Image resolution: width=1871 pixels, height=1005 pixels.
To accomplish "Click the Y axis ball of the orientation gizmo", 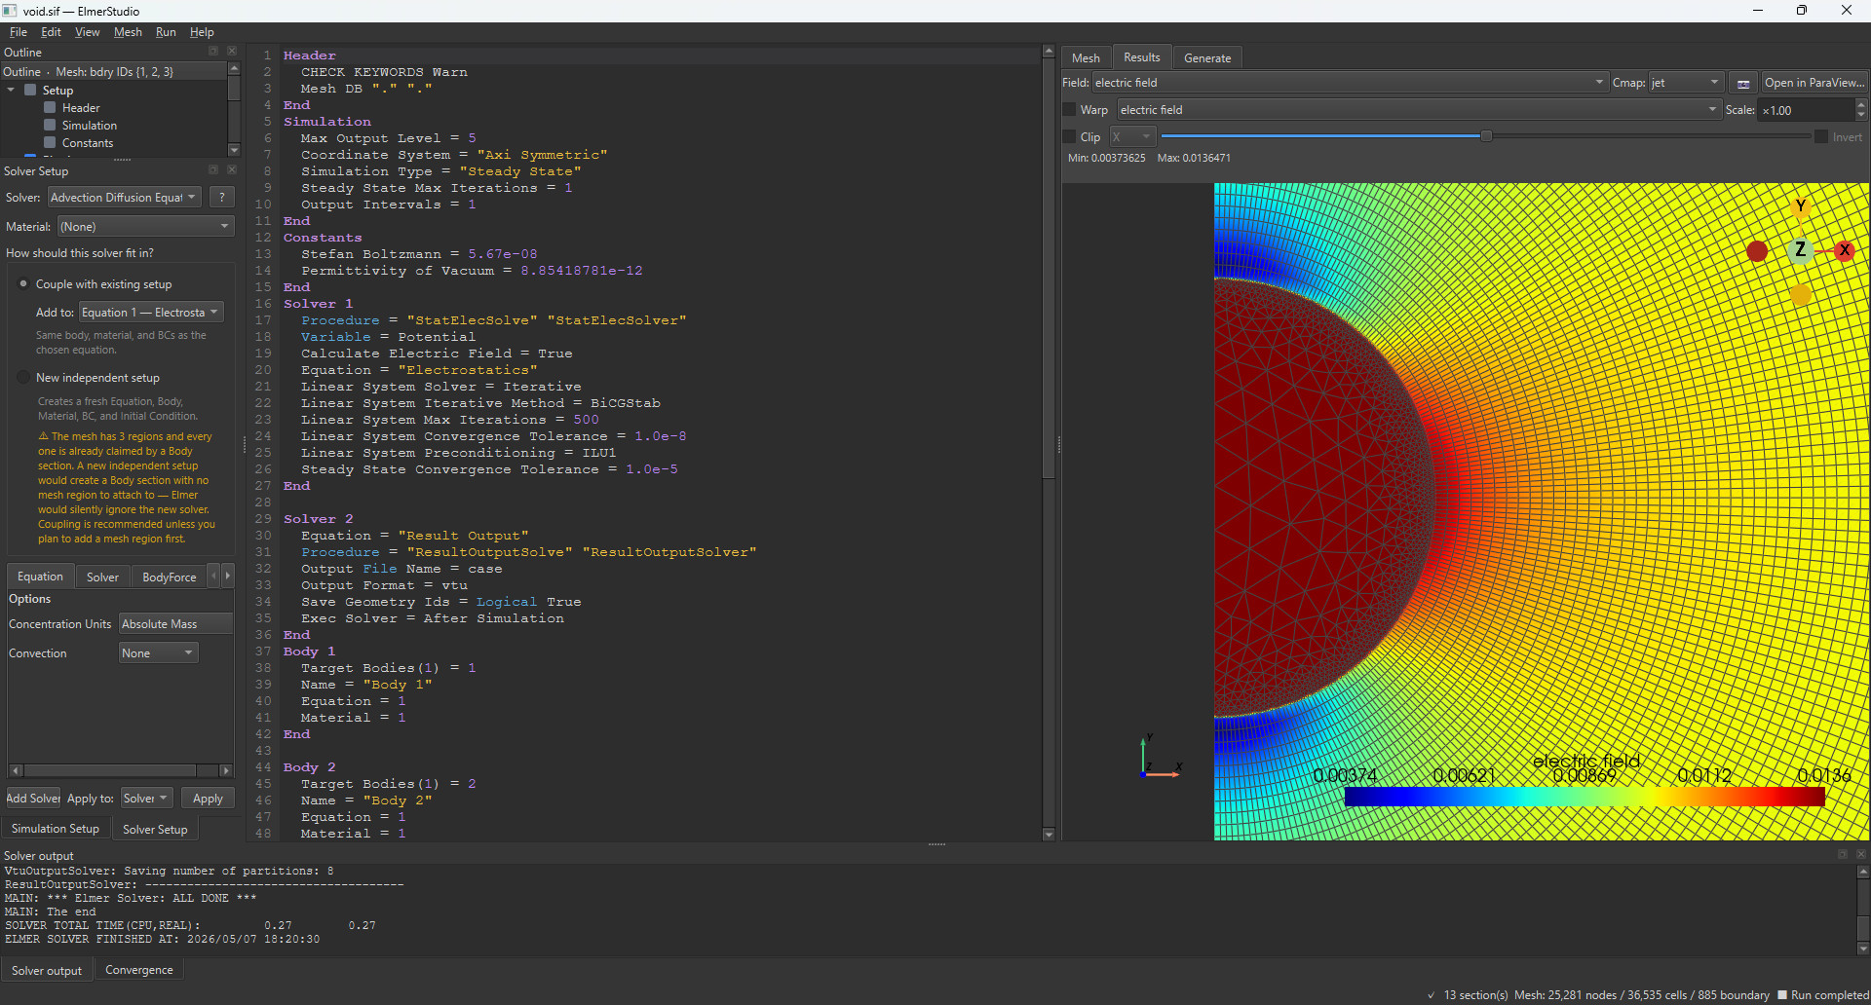I will [1800, 205].
